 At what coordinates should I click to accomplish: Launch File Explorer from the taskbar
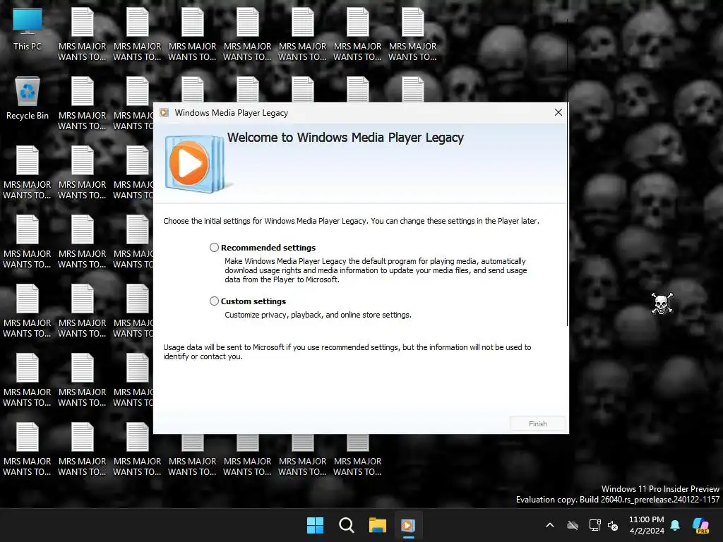click(x=377, y=525)
